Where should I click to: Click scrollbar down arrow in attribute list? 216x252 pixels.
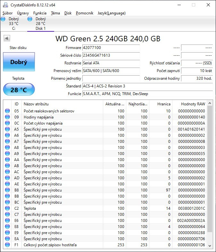coord(210,246)
